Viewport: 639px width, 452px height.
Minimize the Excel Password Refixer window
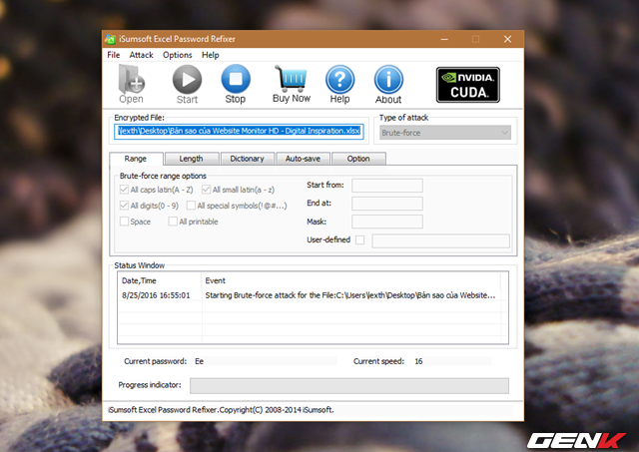pyautogui.click(x=444, y=39)
